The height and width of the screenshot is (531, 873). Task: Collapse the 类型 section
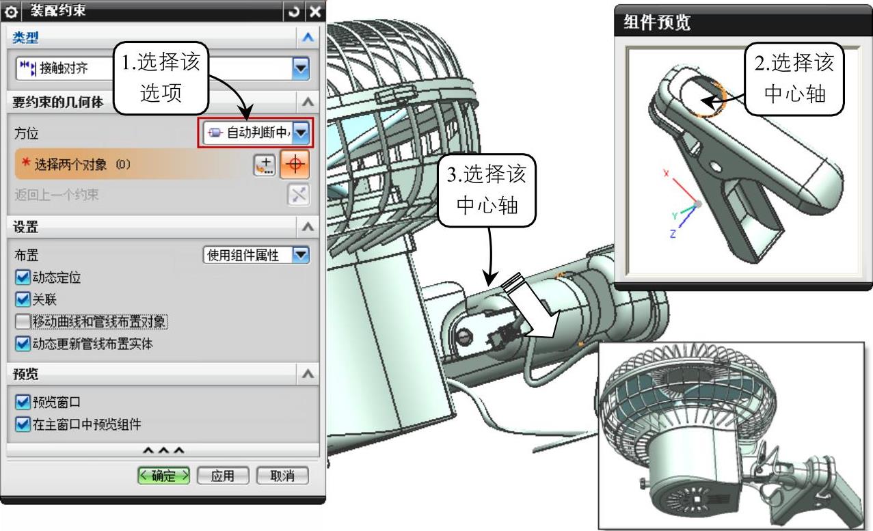pos(308,38)
